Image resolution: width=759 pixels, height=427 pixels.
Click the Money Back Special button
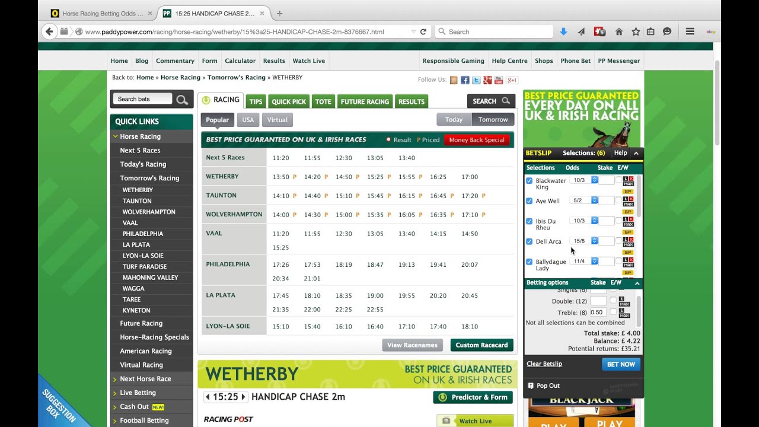click(x=477, y=140)
